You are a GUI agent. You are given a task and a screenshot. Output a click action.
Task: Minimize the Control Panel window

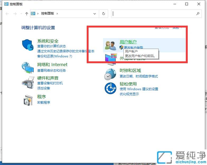pyautogui.click(x=175, y=4)
